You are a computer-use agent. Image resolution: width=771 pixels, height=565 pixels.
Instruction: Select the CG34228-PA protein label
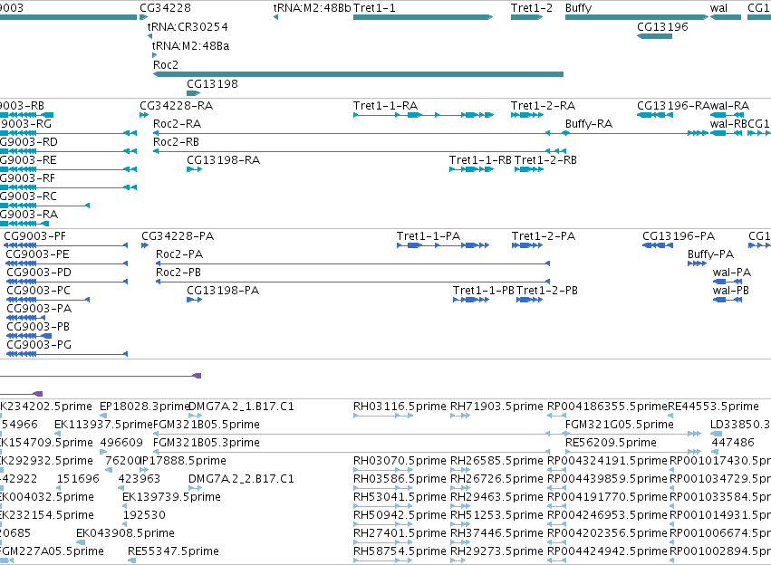pyautogui.click(x=178, y=236)
